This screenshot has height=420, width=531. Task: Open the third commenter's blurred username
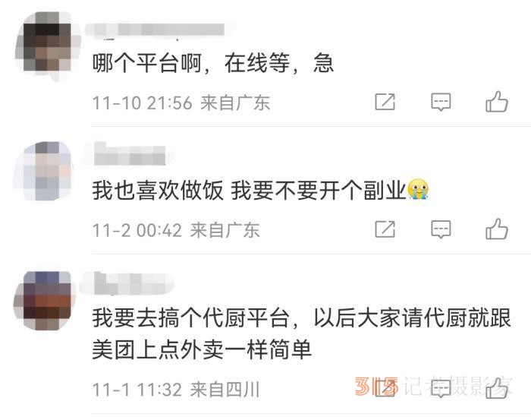coord(127,284)
